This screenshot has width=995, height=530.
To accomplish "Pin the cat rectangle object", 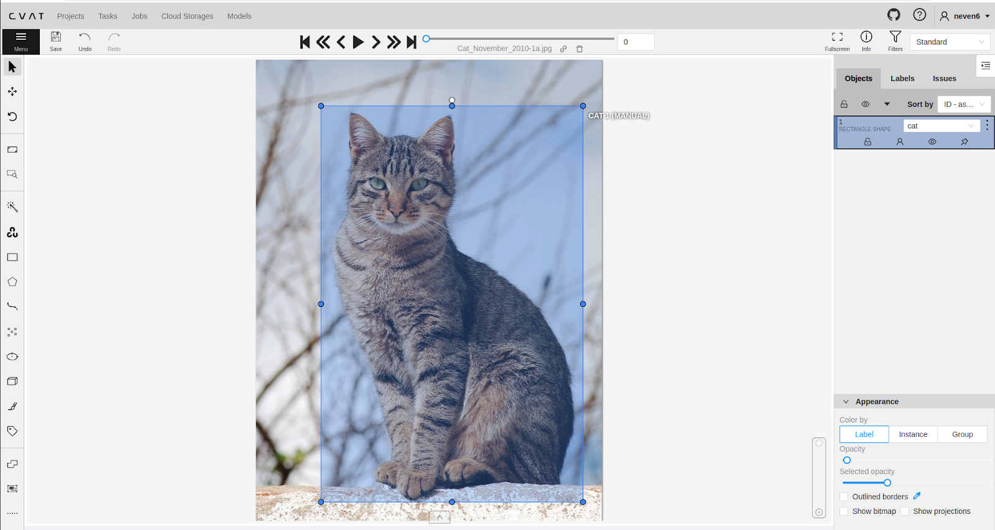I will point(965,142).
